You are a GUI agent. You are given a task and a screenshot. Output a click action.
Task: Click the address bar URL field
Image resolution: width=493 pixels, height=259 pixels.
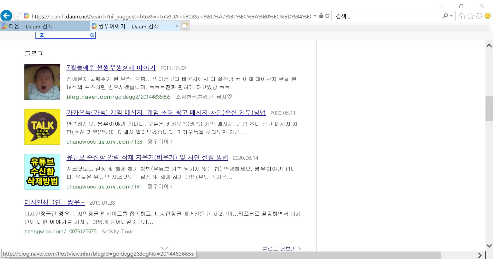click(x=171, y=16)
